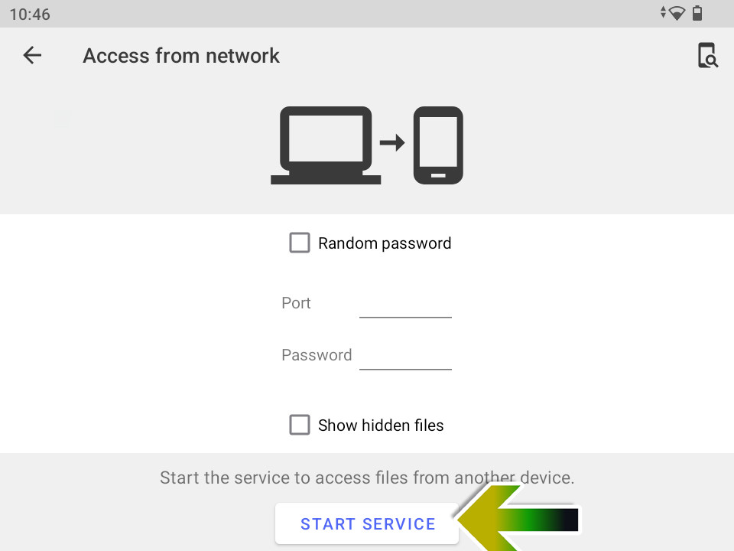The height and width of the screenshot is (551, 734).
Task: Tap the Wi-Fi status icon
Action: pos(675,13)
